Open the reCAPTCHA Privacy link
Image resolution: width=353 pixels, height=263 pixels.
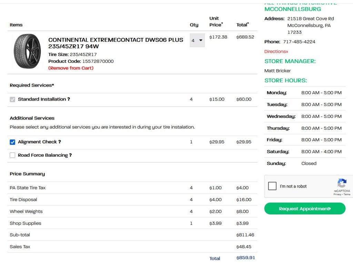(x=337, y=194)
